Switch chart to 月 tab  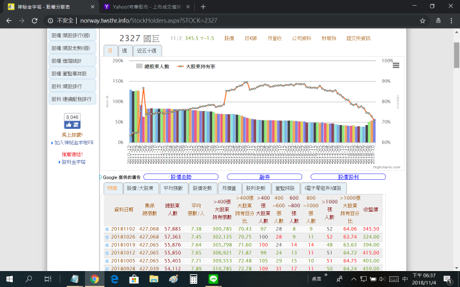(111, 50)
